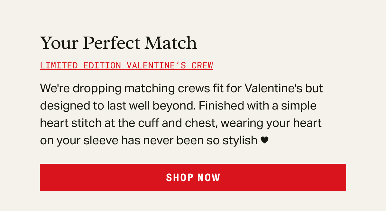Click the word Perfect in the heading
The image size is (386, 211).
pos(112,43)
